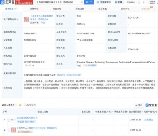The height and width of the screenshot is (136, 158).
Task: Click the 出资额 value 2001万元
Action: [81, 24]
